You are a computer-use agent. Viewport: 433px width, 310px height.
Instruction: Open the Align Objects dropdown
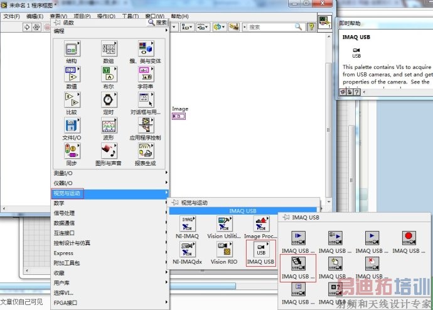coord(187,27)
